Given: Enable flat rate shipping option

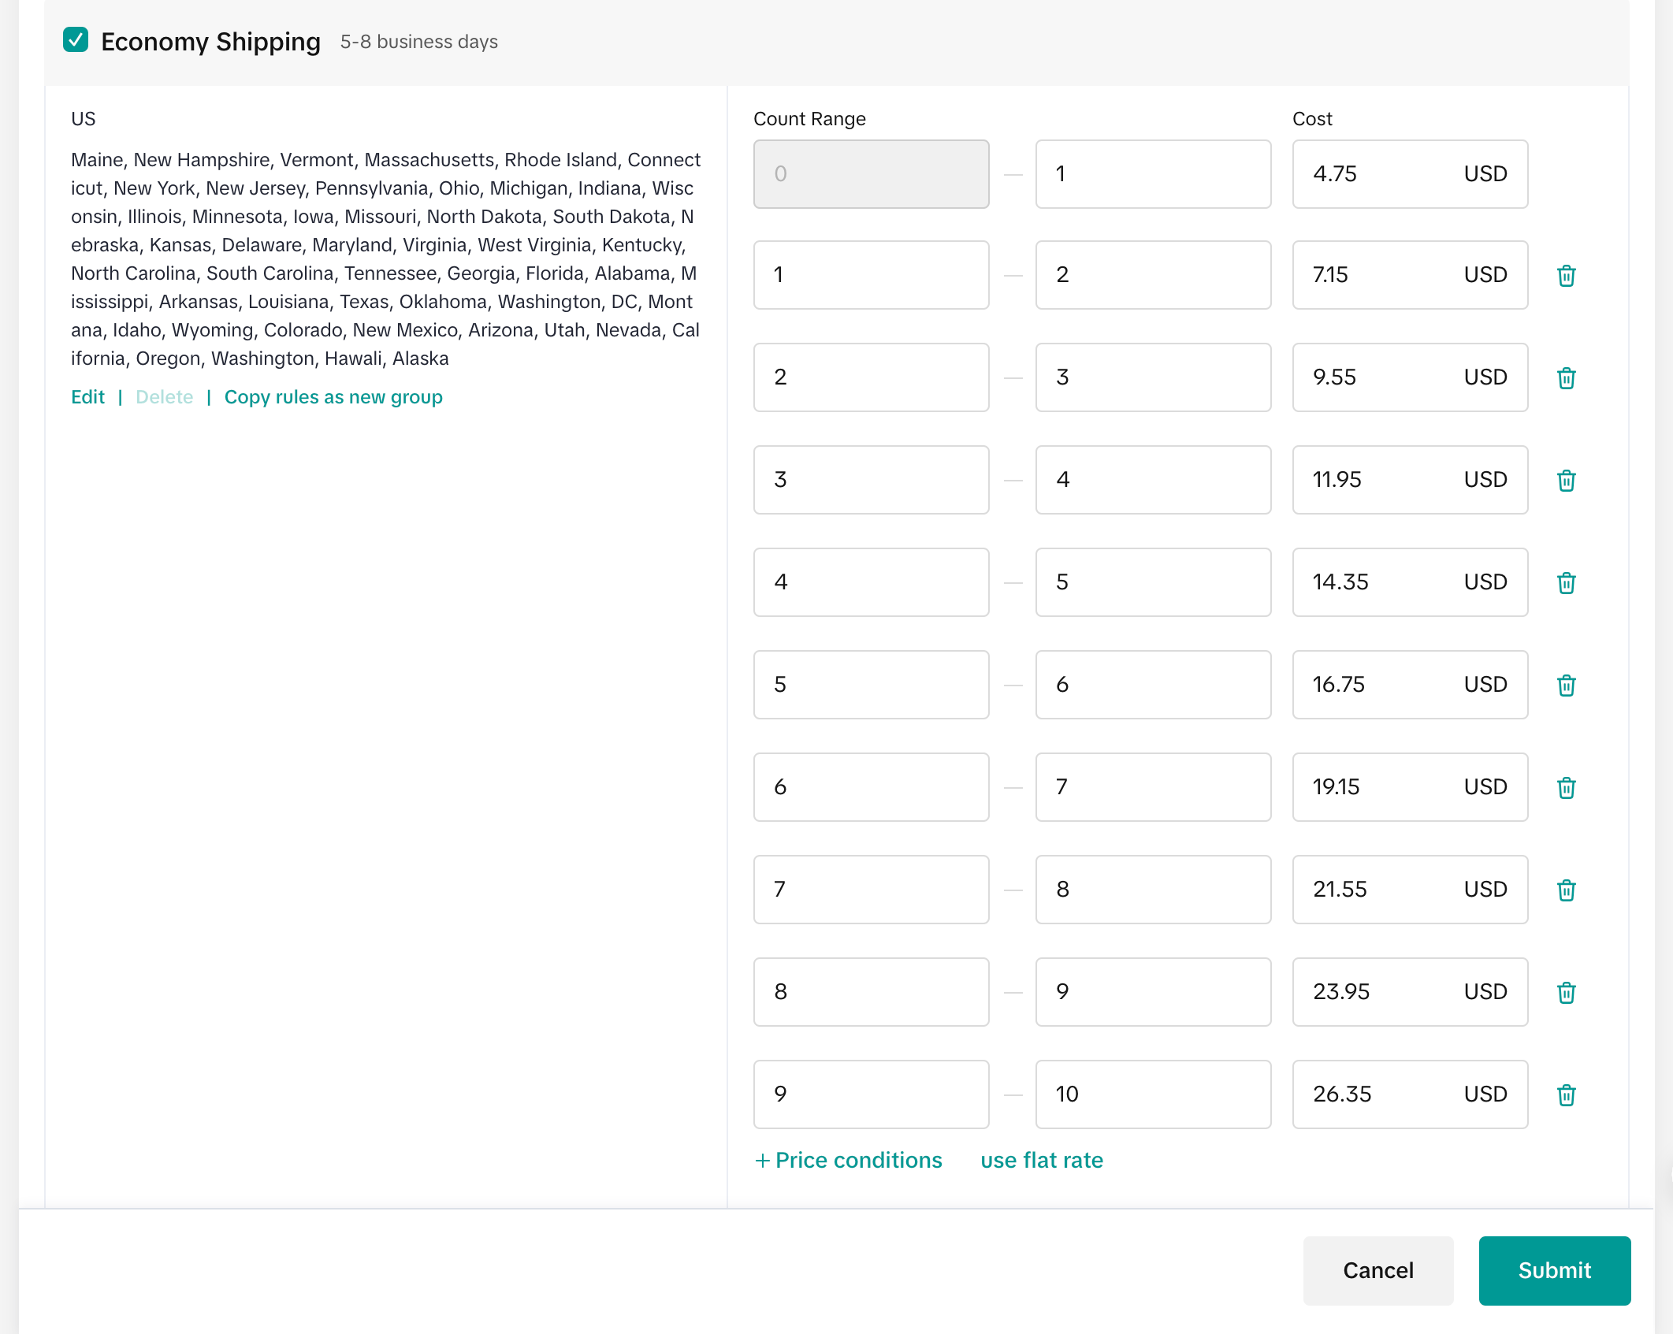Looking at the screenshot, I should pyautogui.click(x=1039, y=1160).
